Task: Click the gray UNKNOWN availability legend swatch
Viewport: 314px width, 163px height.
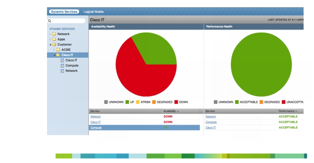Action: tap(106, 102)
